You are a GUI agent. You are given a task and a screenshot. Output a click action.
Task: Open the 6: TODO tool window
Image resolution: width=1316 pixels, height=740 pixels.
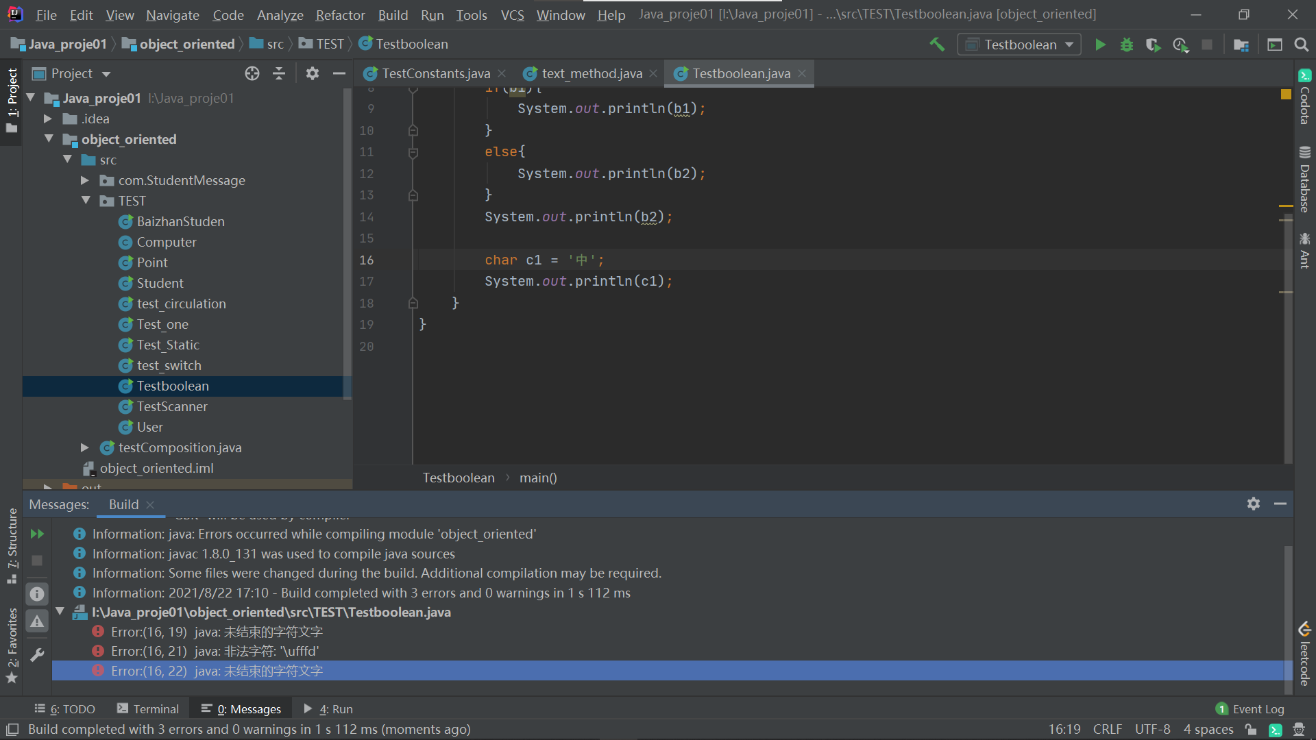point(65,708)
